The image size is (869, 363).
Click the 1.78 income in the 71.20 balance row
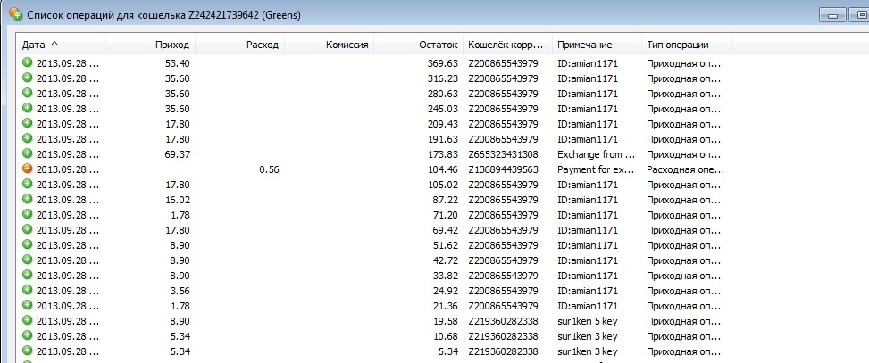[x=180, y=215]
